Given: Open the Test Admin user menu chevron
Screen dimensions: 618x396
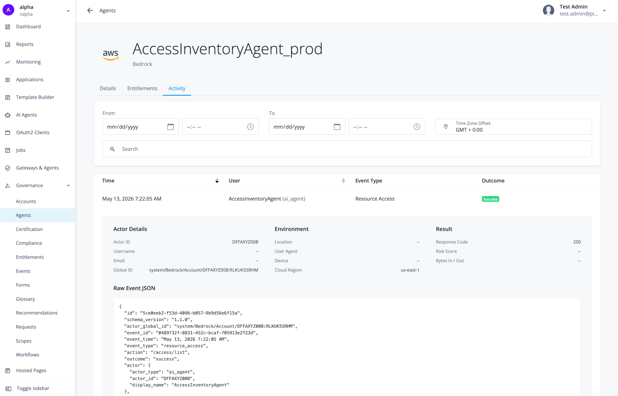Looking at the screenshot, I should click(604, 11).
